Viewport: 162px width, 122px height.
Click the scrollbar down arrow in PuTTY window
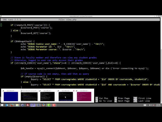click(x=161, y=102)
